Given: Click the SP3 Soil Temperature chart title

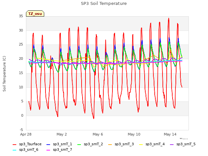Looking at the screenshot, I should 104,4.
